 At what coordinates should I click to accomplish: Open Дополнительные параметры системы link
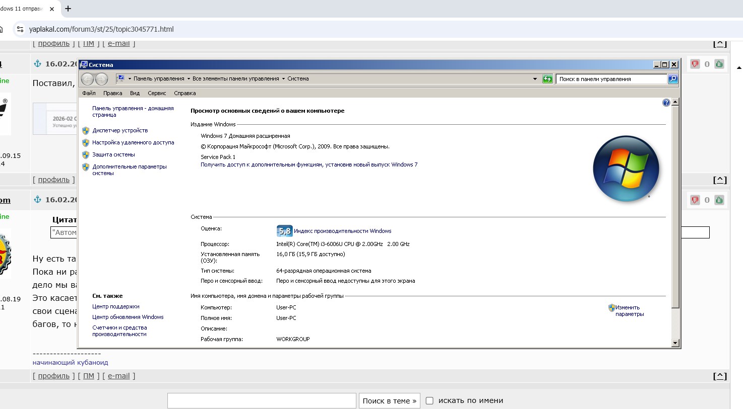130,170
